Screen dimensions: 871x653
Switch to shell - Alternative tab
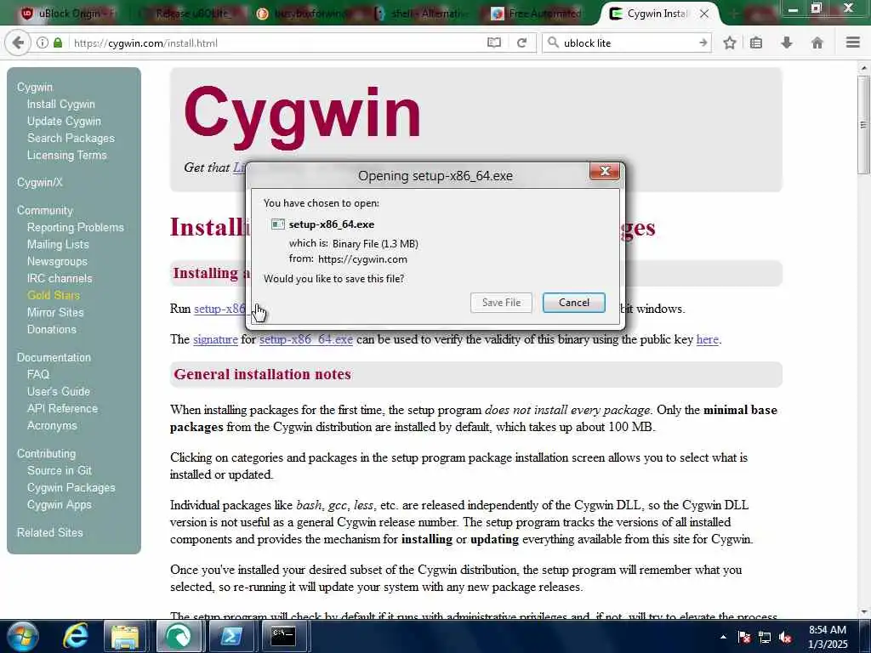(424, 14)
